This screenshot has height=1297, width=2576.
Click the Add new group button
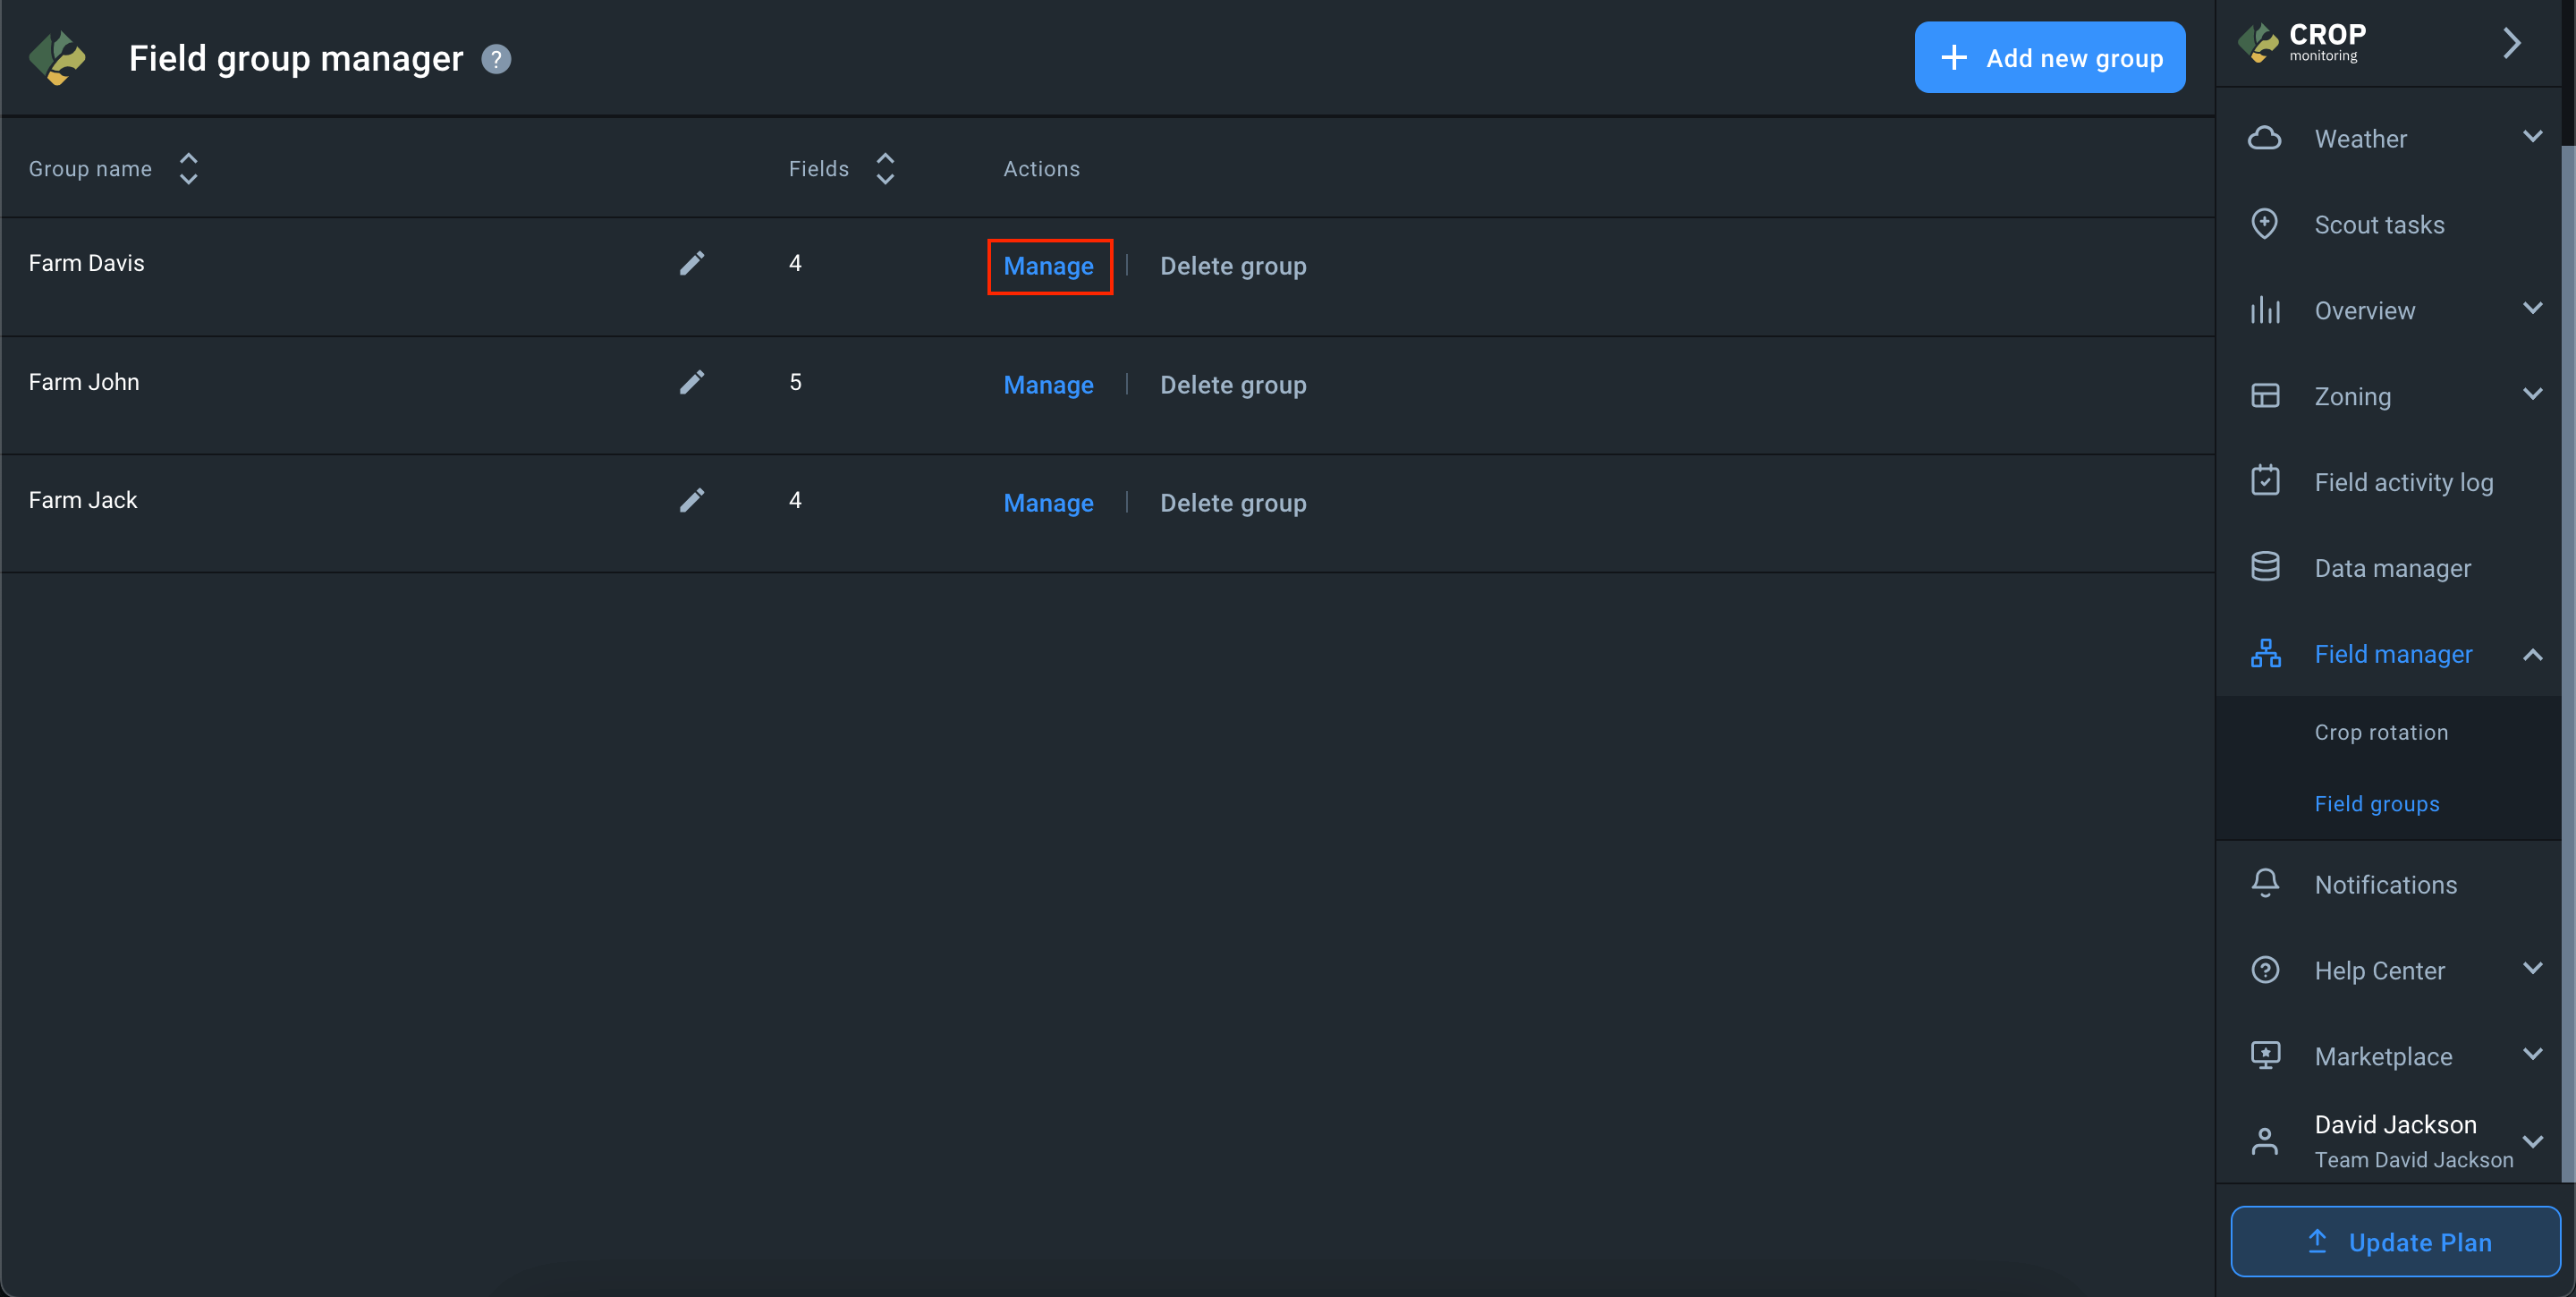pos(2049,58)
